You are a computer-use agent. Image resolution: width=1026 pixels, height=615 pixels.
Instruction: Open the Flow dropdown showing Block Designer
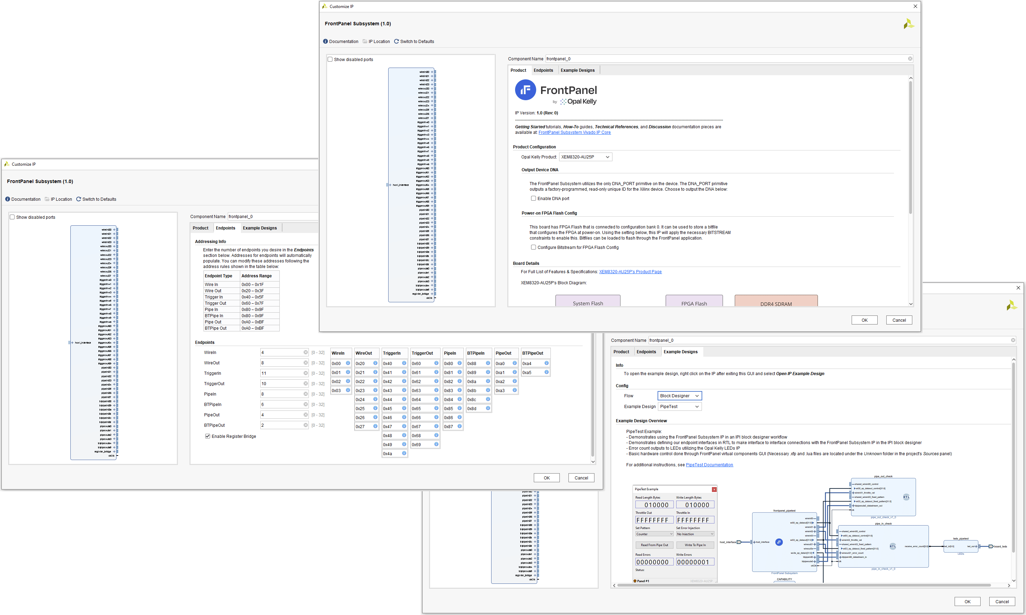(679, 396)
